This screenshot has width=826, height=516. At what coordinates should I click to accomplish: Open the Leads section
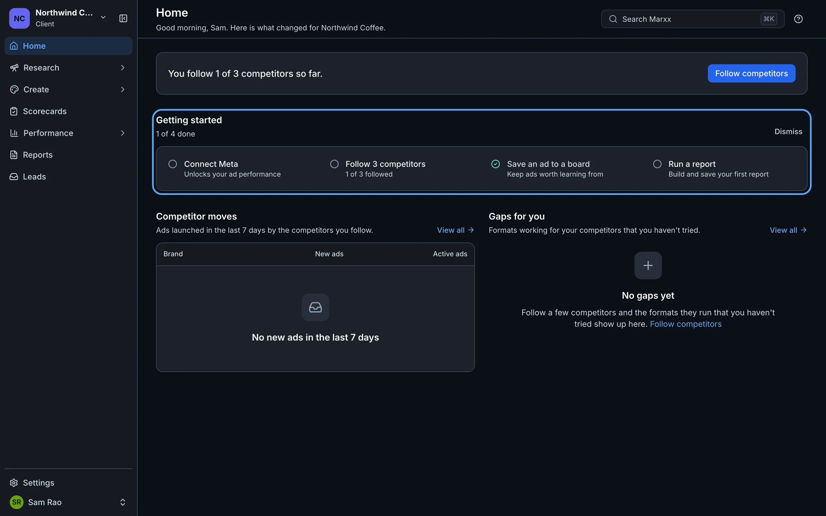(68, 176)
